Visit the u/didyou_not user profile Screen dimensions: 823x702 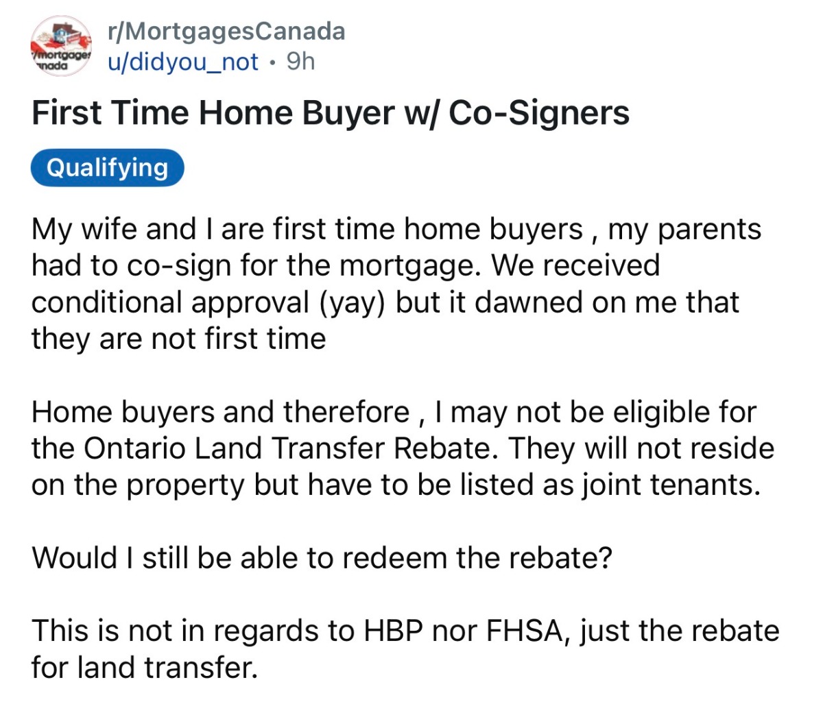183,62
